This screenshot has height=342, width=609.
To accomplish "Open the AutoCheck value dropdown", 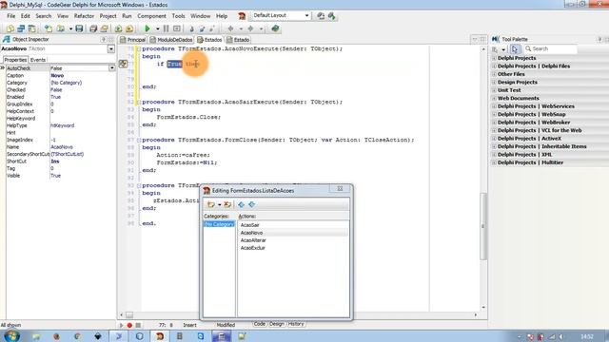I will [112, 68].
